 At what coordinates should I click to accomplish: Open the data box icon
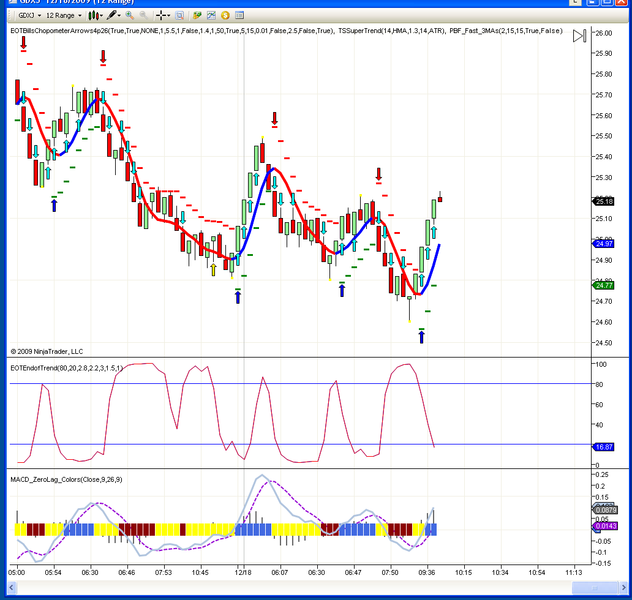point(180,16)
